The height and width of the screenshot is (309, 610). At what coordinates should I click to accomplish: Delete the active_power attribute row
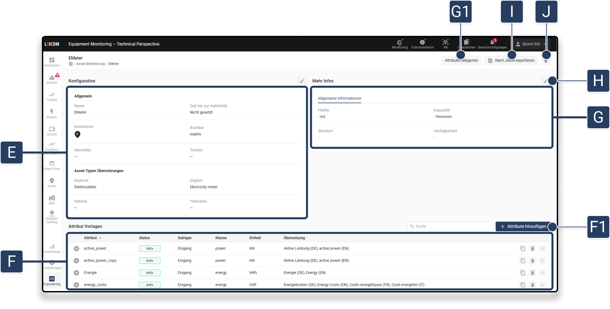tap(532, 249)
